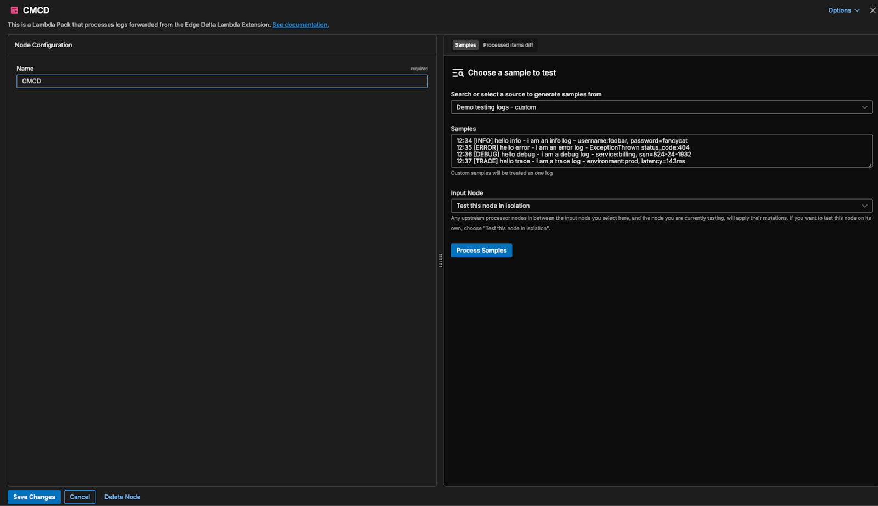The image size is (878, 506).
Task: Open the Input Node isolation dropdown
Action: [x=661, y=206]
